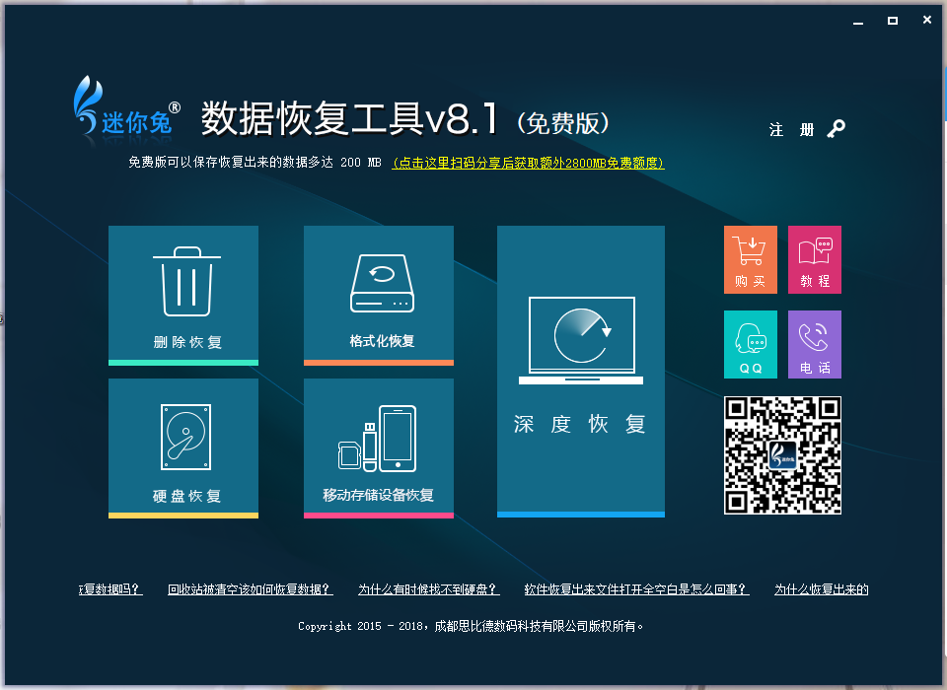Open the scan-to-share 2800MB free quota link

[x=528, y=163]
